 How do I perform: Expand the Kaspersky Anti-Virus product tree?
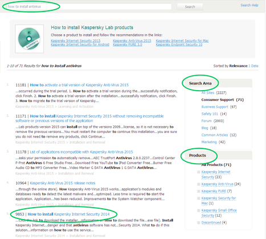(x=199, y=184)
